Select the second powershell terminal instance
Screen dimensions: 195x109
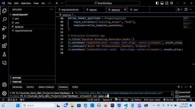[183, 96]
